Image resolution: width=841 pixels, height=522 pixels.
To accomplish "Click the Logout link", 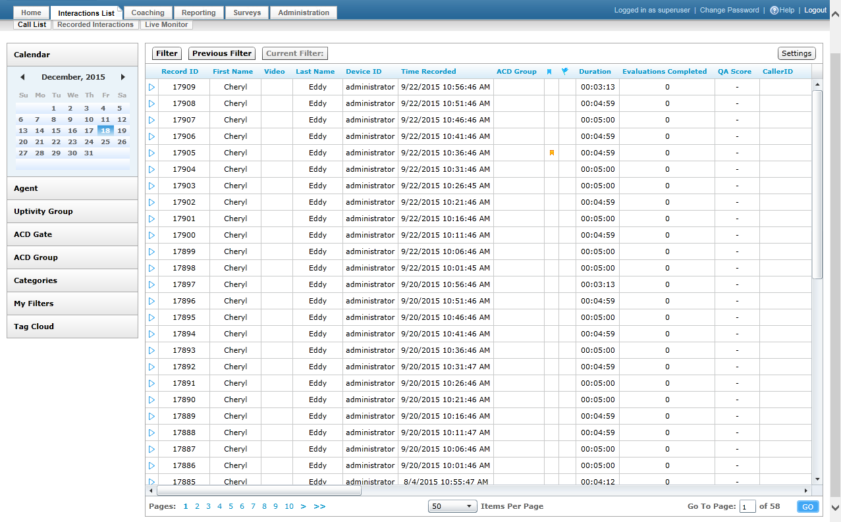I will pos(815,10).
